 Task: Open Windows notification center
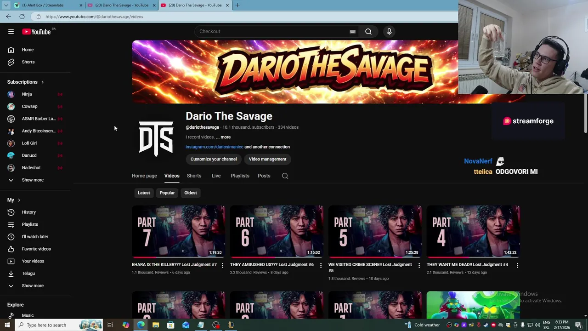tap(578, 325)
